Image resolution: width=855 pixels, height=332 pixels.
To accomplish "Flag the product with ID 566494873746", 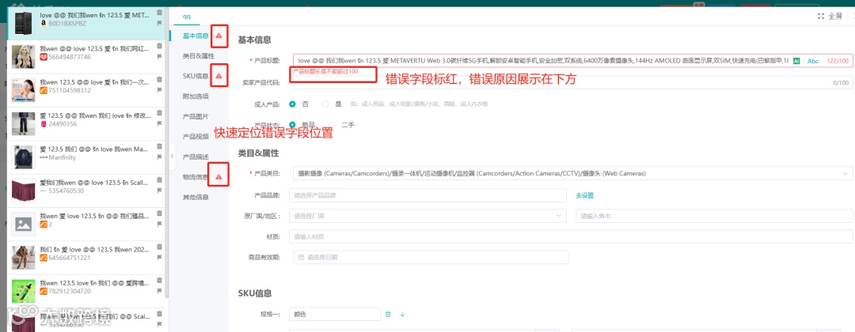I will pyautogui.click(x=159, y=56).
